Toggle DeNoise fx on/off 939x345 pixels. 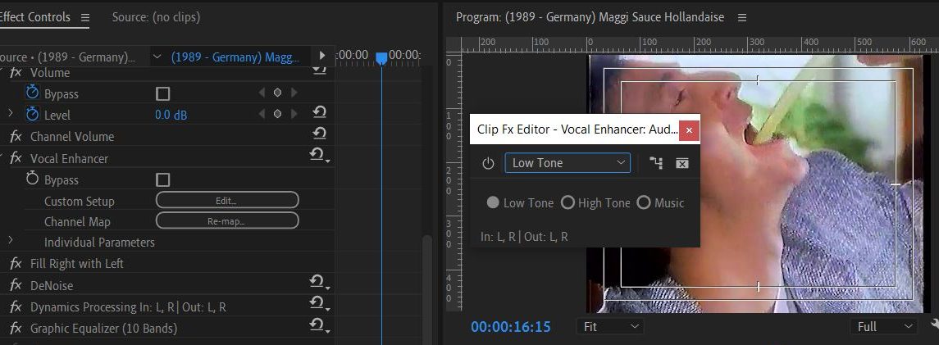point(16,286)
